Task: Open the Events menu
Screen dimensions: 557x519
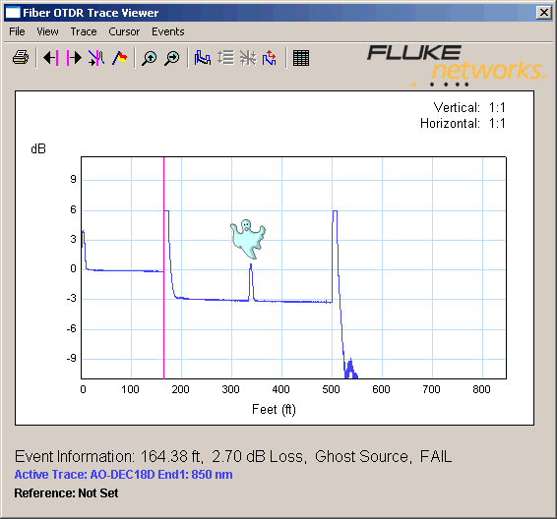Action: 168,31
